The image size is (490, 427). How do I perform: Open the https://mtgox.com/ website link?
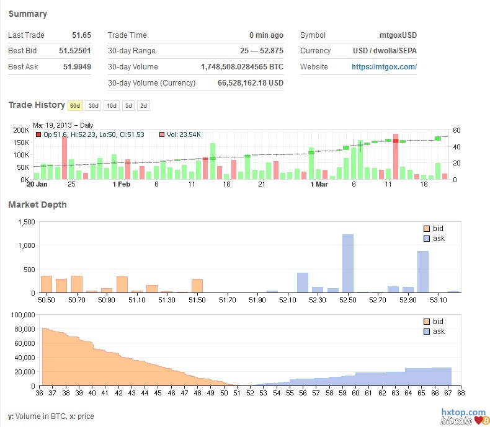point(384,67)
